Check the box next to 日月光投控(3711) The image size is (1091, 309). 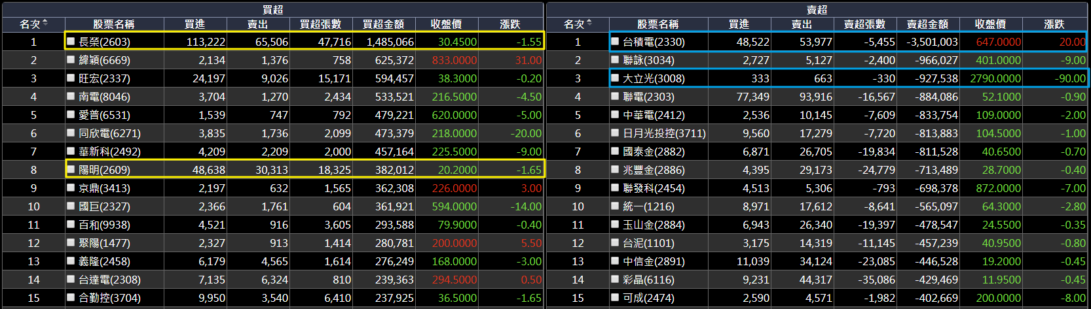pyautogui.click(x=615, y=133)
